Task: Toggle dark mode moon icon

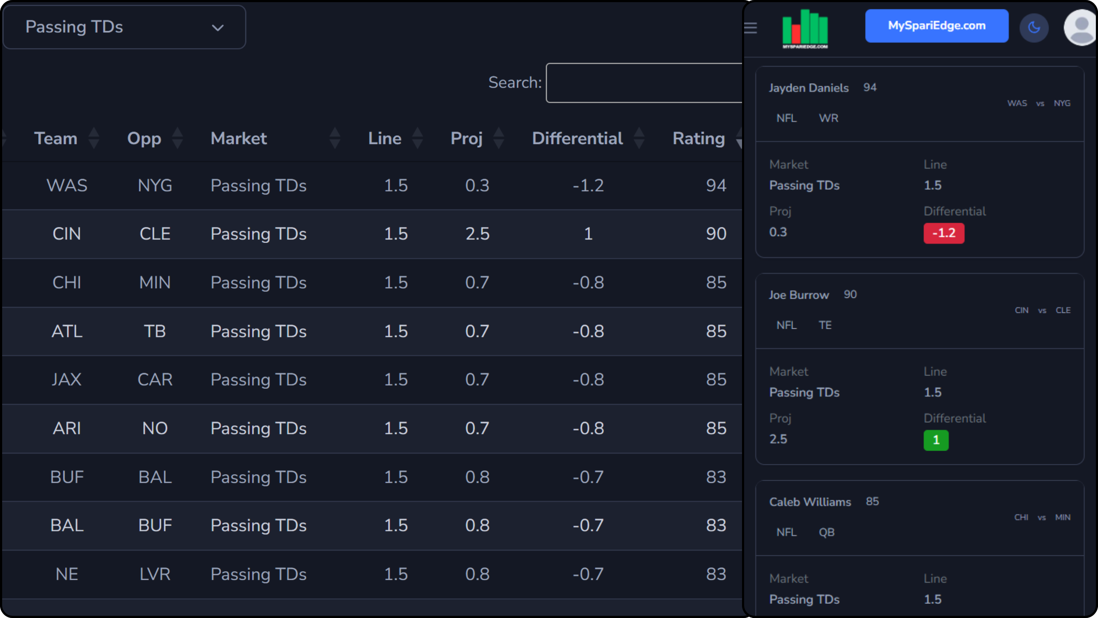Action: (x=1034, y=28)
